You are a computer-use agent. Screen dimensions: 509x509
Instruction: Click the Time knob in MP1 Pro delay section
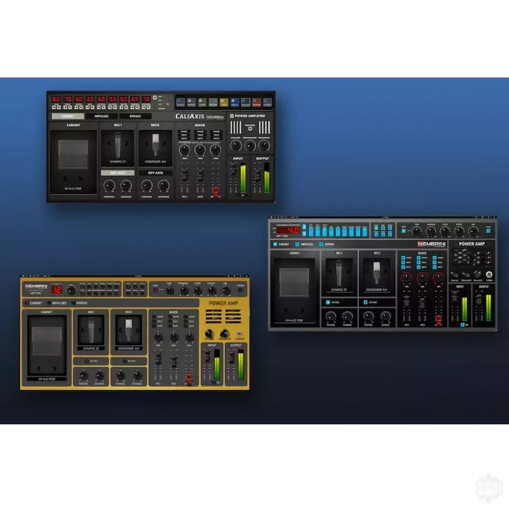pos(417,232)
